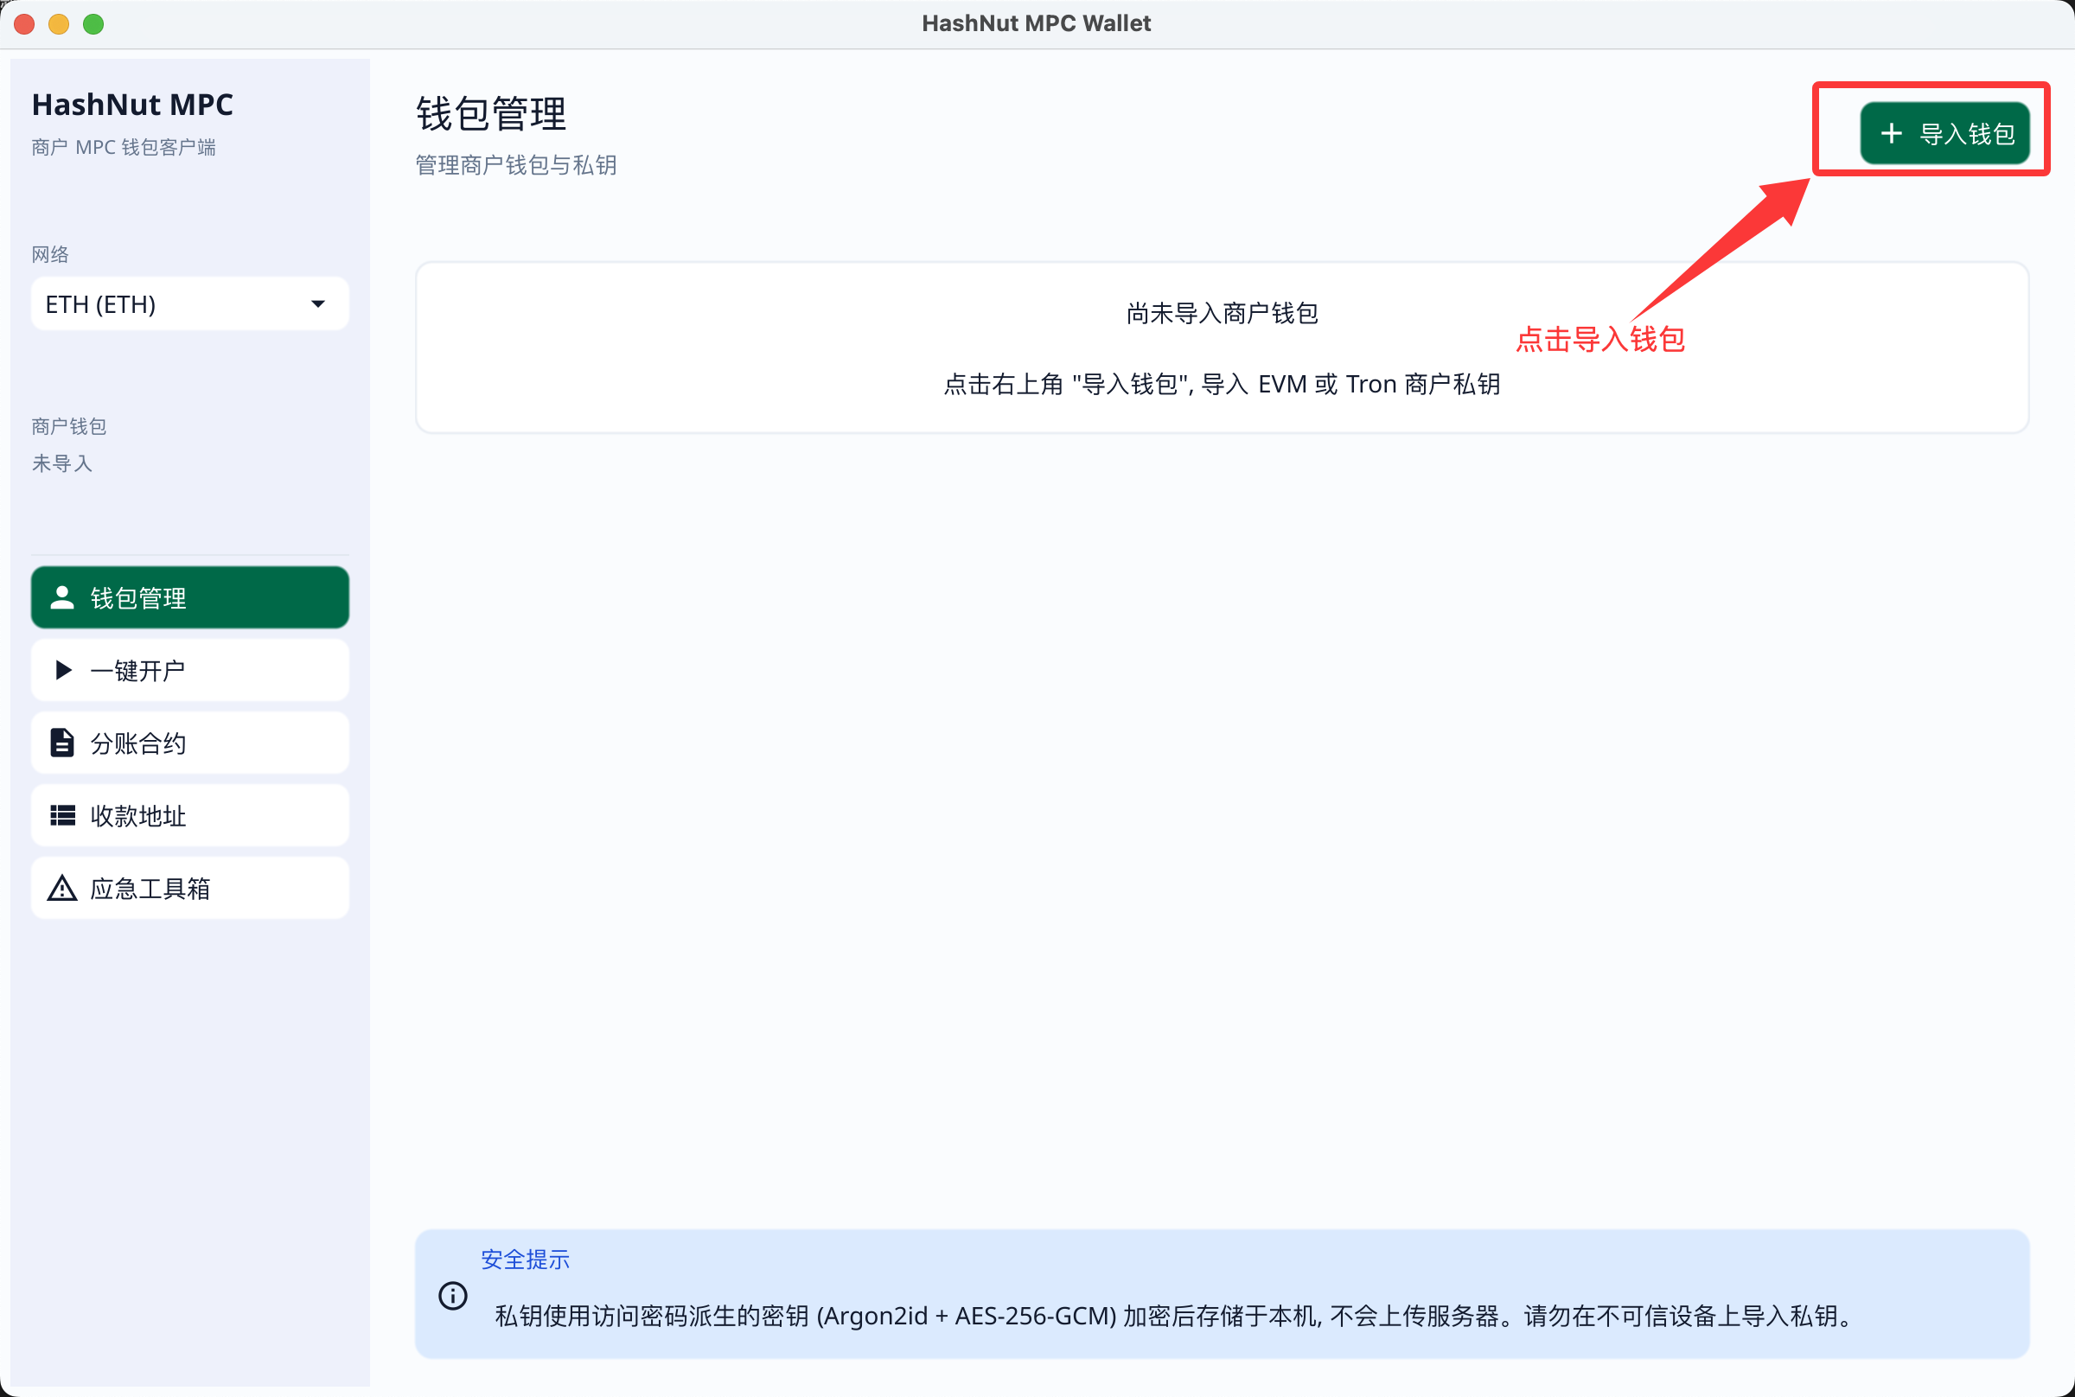
Task: Click the plus icon on 导入钱包
Action: point(1891,134)
